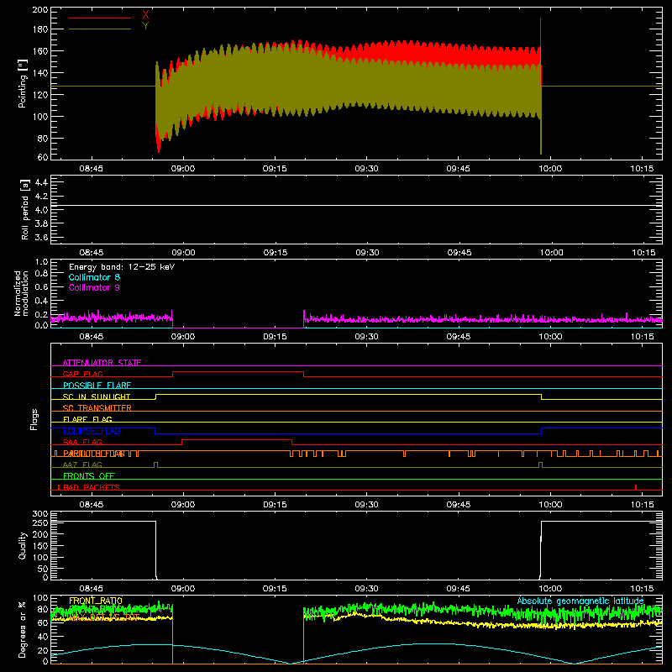Select the SC_IN_SUNLIGHT flag label
The height and width of the screenshot is (672, 672).
[97, 396]
